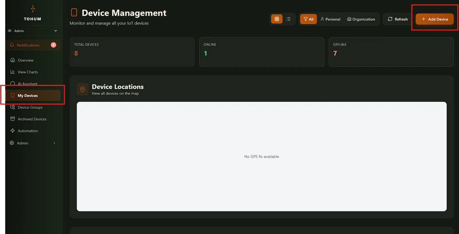This screenshot has height=234, width=459.
Task: Expand the Admin sidebar submenu arrow
Action: pyautogui.click(x=54, y=143)
